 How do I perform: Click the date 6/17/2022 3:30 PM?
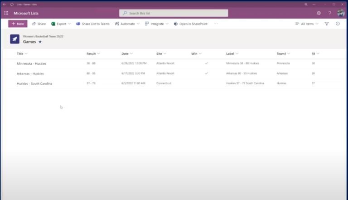[133, 73]
